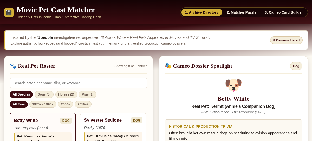Click the dog face emoji in spotlight
Image resolution: width=312 pixels, height=164 pixels.
tap(233, 85)
